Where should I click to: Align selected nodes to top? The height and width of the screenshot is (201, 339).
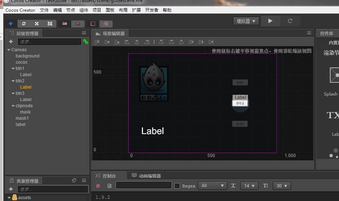click(97, 42)
